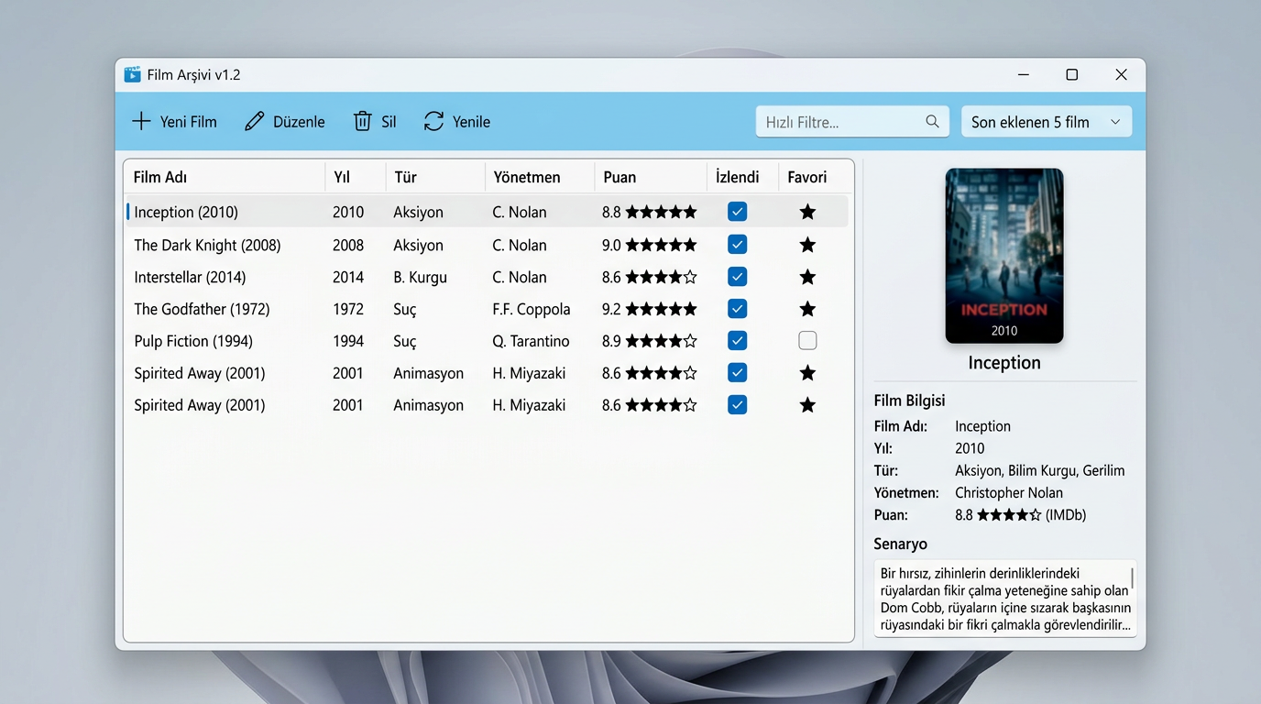Viewport: 1261px width, 704px height.
Task: Click the rating stars in Pulp Fiction row
Action: 662,341
